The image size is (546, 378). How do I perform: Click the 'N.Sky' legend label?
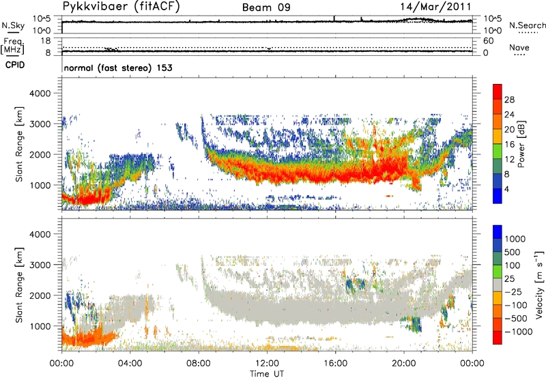(x=13, y=25)
